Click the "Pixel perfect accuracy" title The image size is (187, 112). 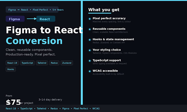point(109,18)
